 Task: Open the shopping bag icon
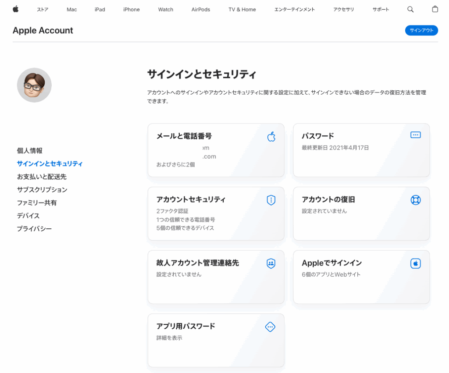435,9
